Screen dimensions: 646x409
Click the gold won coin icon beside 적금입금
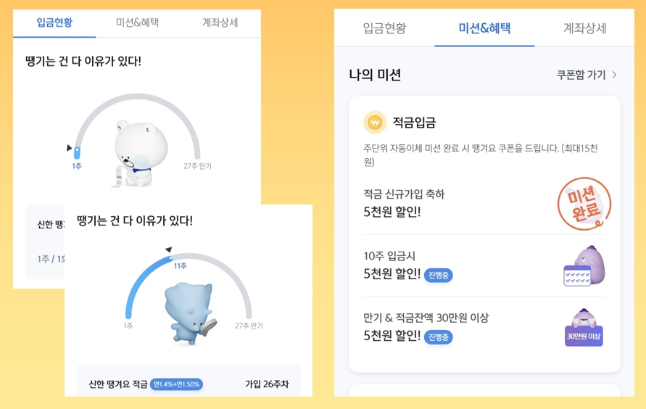375,123
